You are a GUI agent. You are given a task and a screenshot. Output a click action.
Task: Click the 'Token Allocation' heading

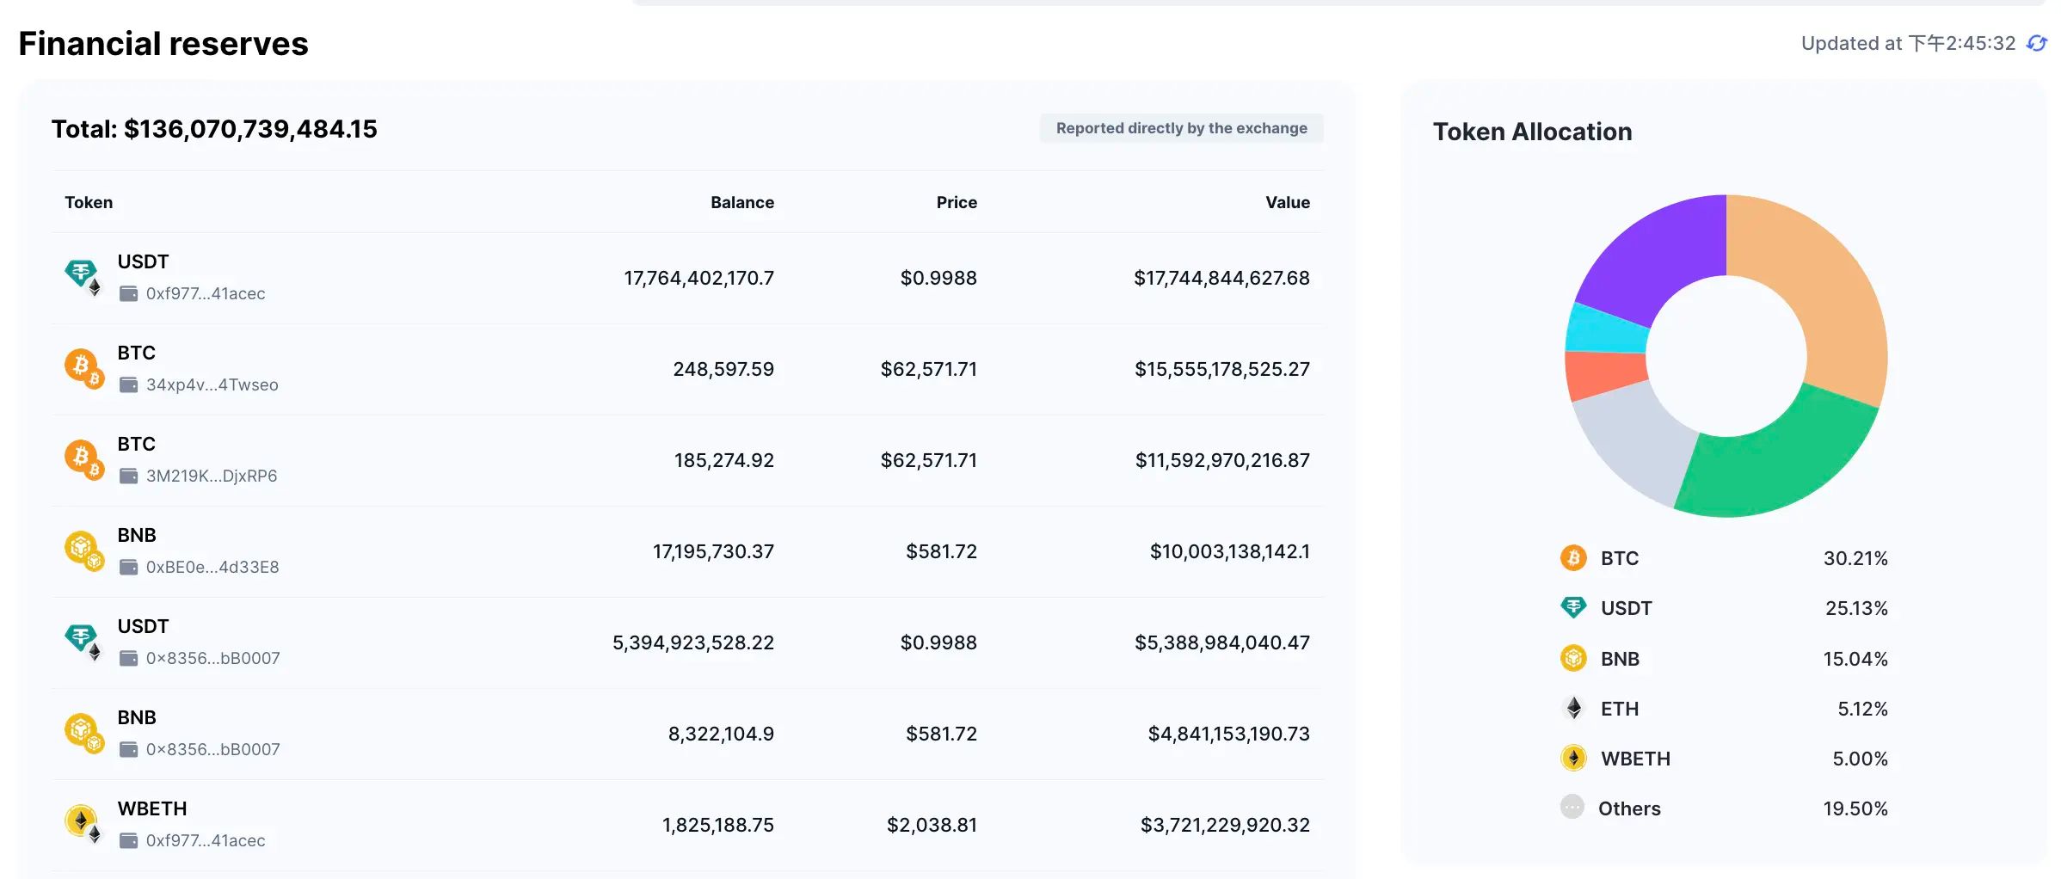1532,132
